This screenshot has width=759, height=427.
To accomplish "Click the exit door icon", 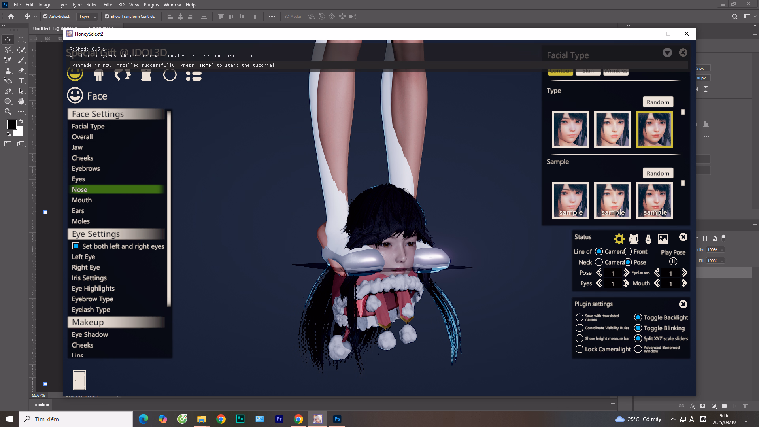I will click(79, 380).
